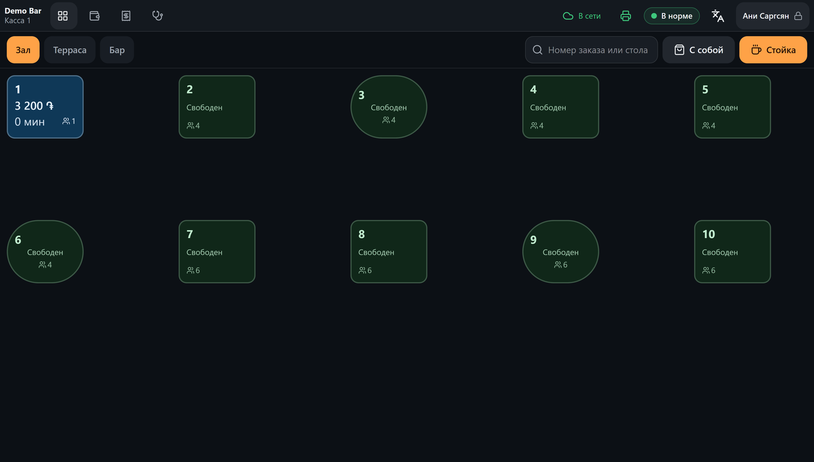This screenshot has height=462, width=814.
Task: Open occupied table 1 with 3 200 order
Action: 45,107
